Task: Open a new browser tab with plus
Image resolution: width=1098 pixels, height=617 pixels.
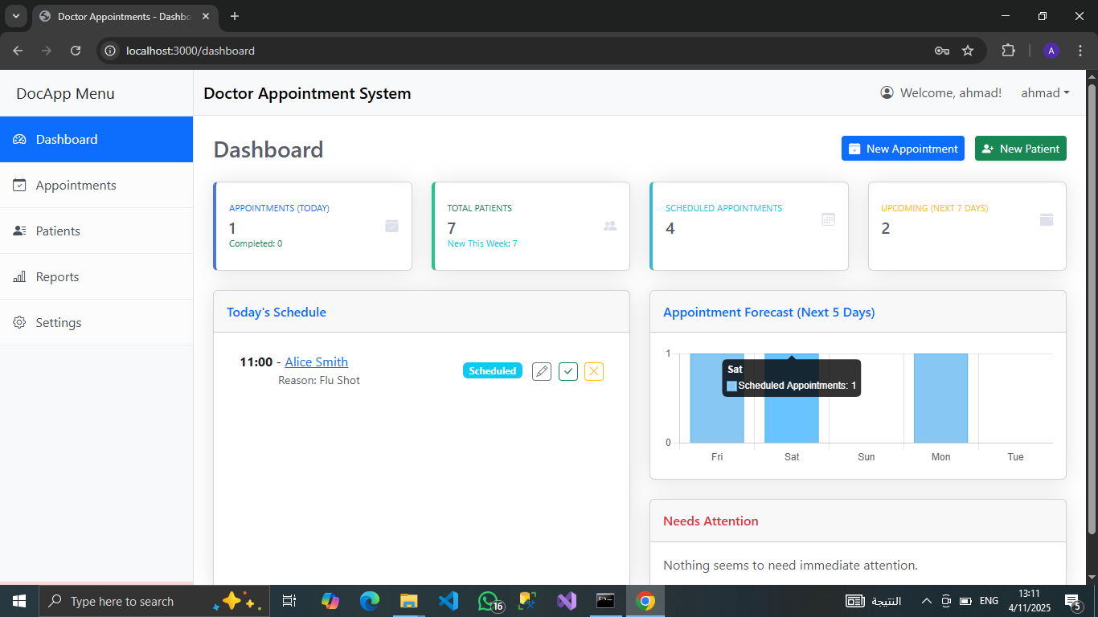Action: click(x=235, y=16)
